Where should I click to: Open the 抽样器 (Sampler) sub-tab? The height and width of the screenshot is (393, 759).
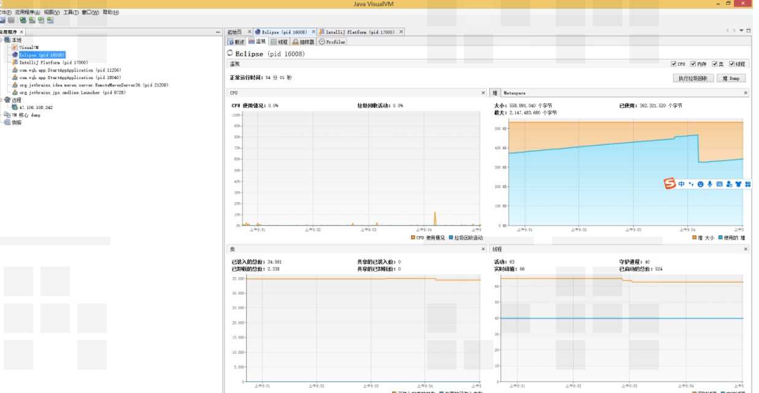[303, 42]
